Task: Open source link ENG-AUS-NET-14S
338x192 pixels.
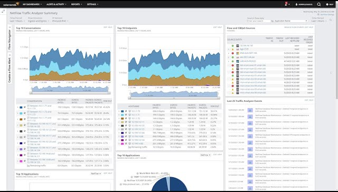Action: (249, 53)
